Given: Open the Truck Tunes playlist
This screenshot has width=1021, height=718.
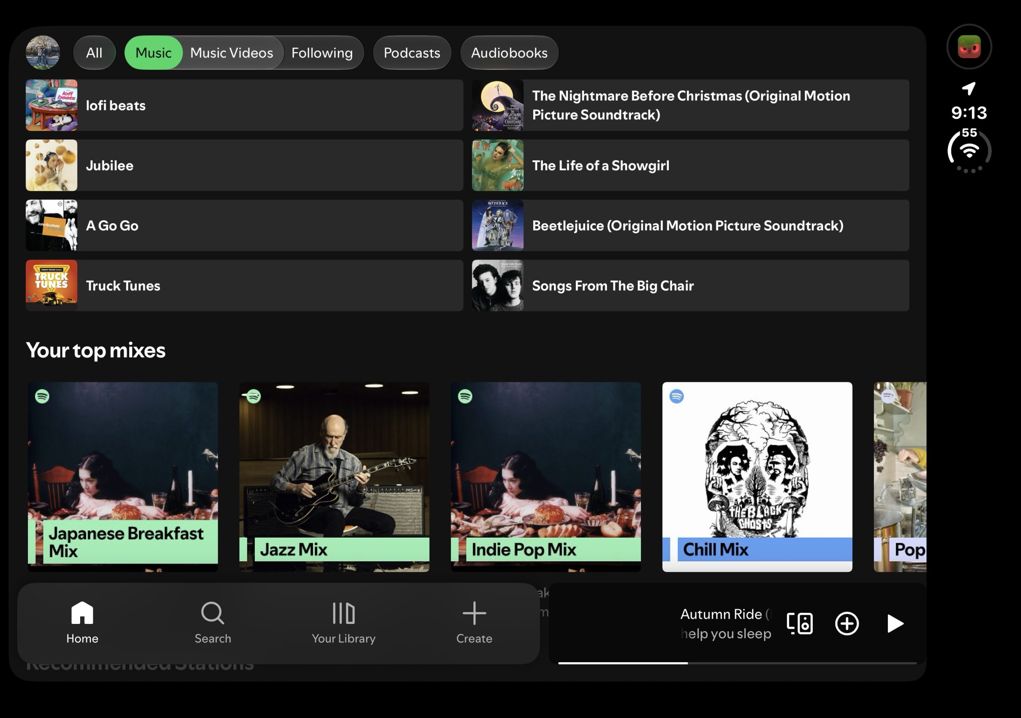Looking at the screenshot, I should 244,285.
